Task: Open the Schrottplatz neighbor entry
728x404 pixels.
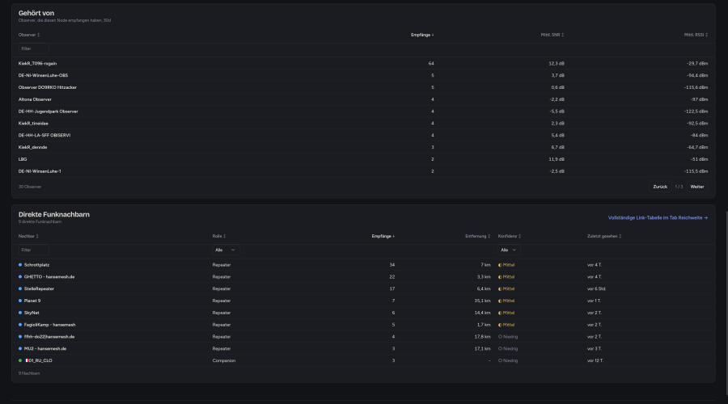Action: coord(36,265)
